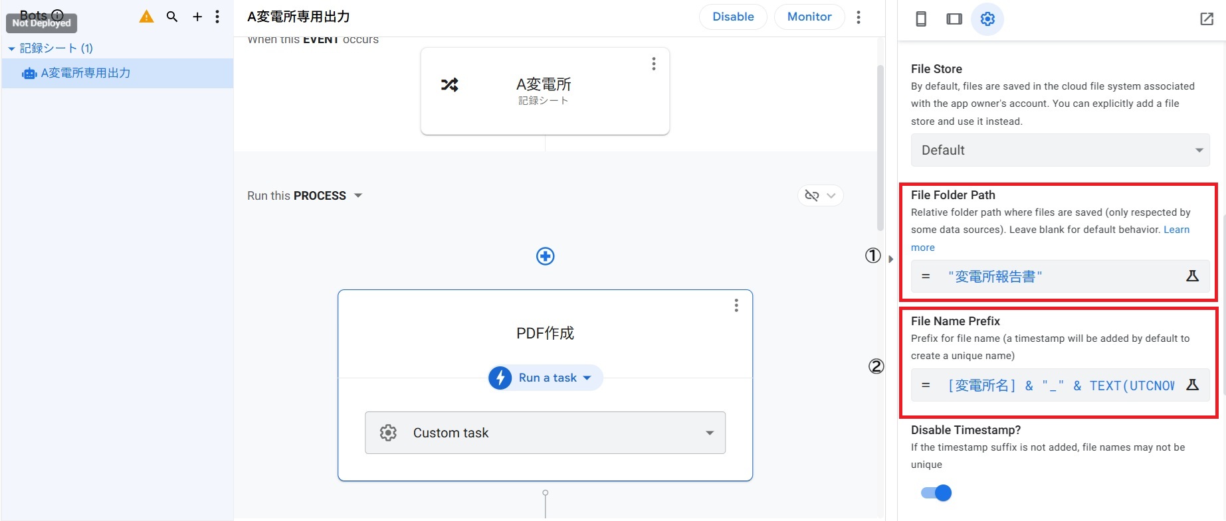The image size is (1226, 521).
Task: Click the Disable button
Action: pyautogui.click(x=733, y=17)
